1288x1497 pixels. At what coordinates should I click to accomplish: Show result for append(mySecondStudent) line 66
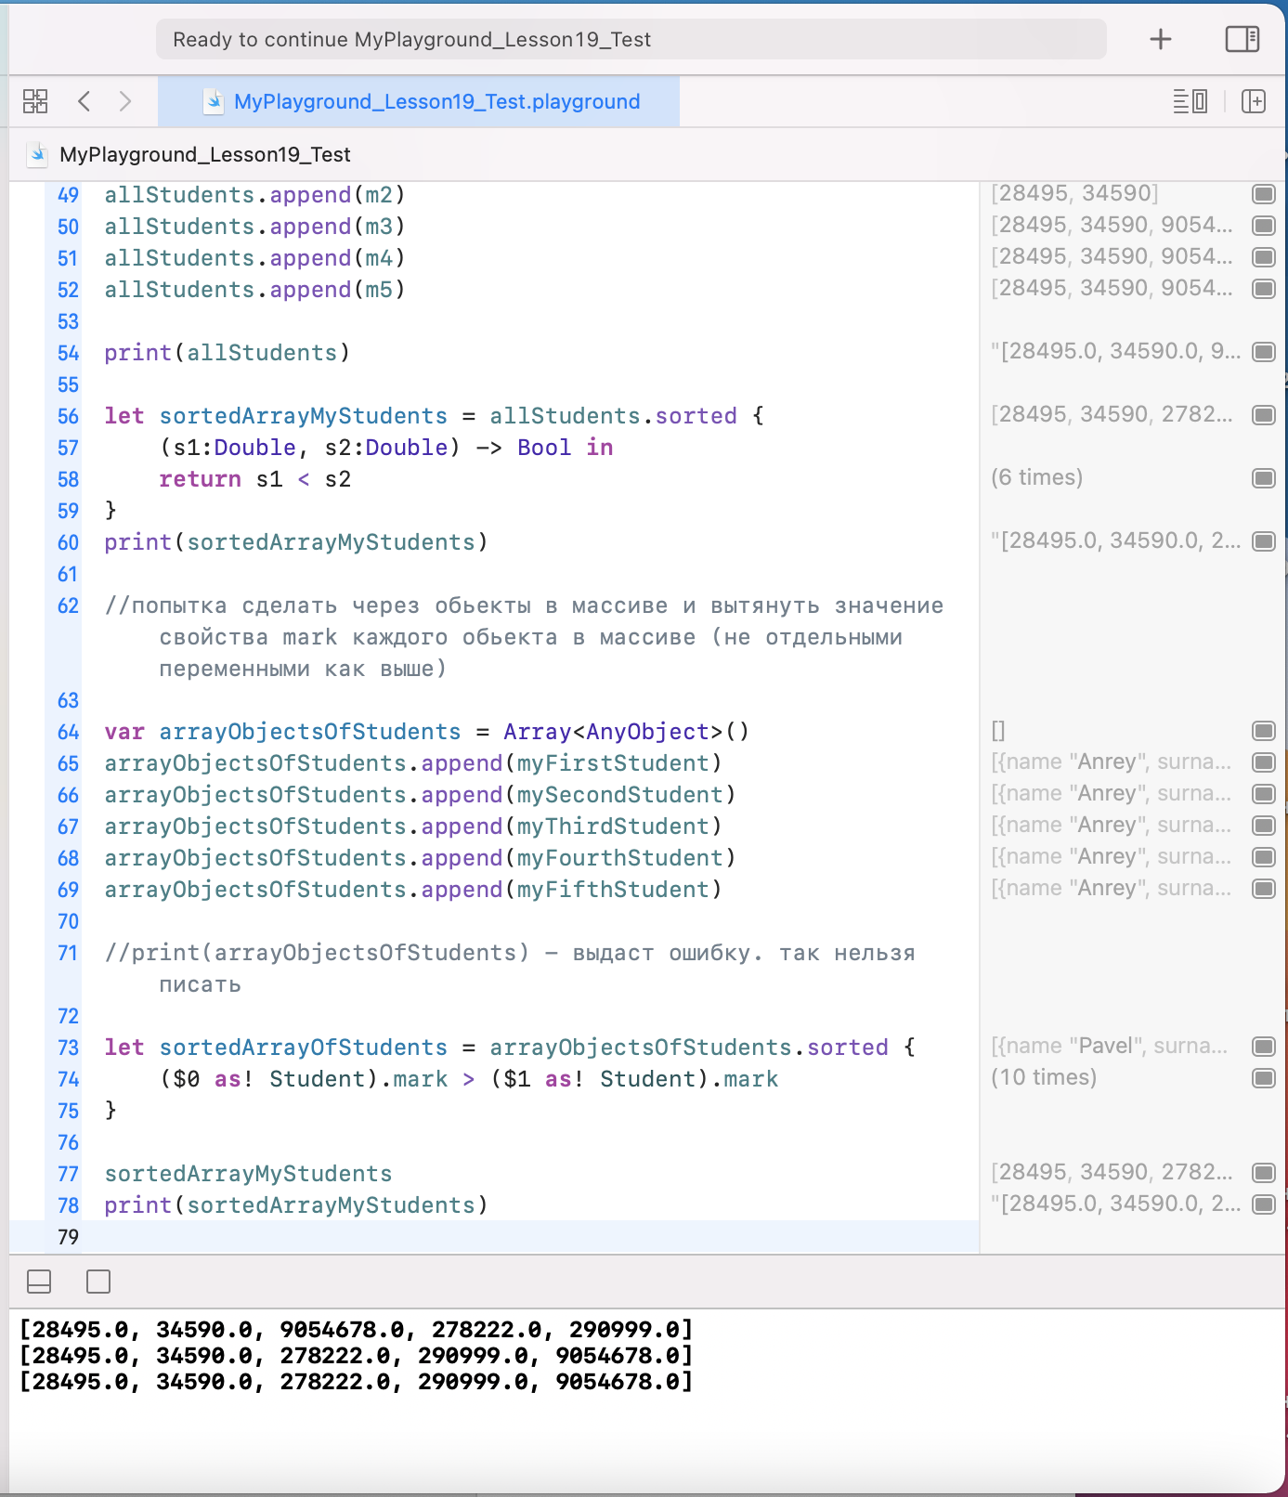click(1264, 793)
